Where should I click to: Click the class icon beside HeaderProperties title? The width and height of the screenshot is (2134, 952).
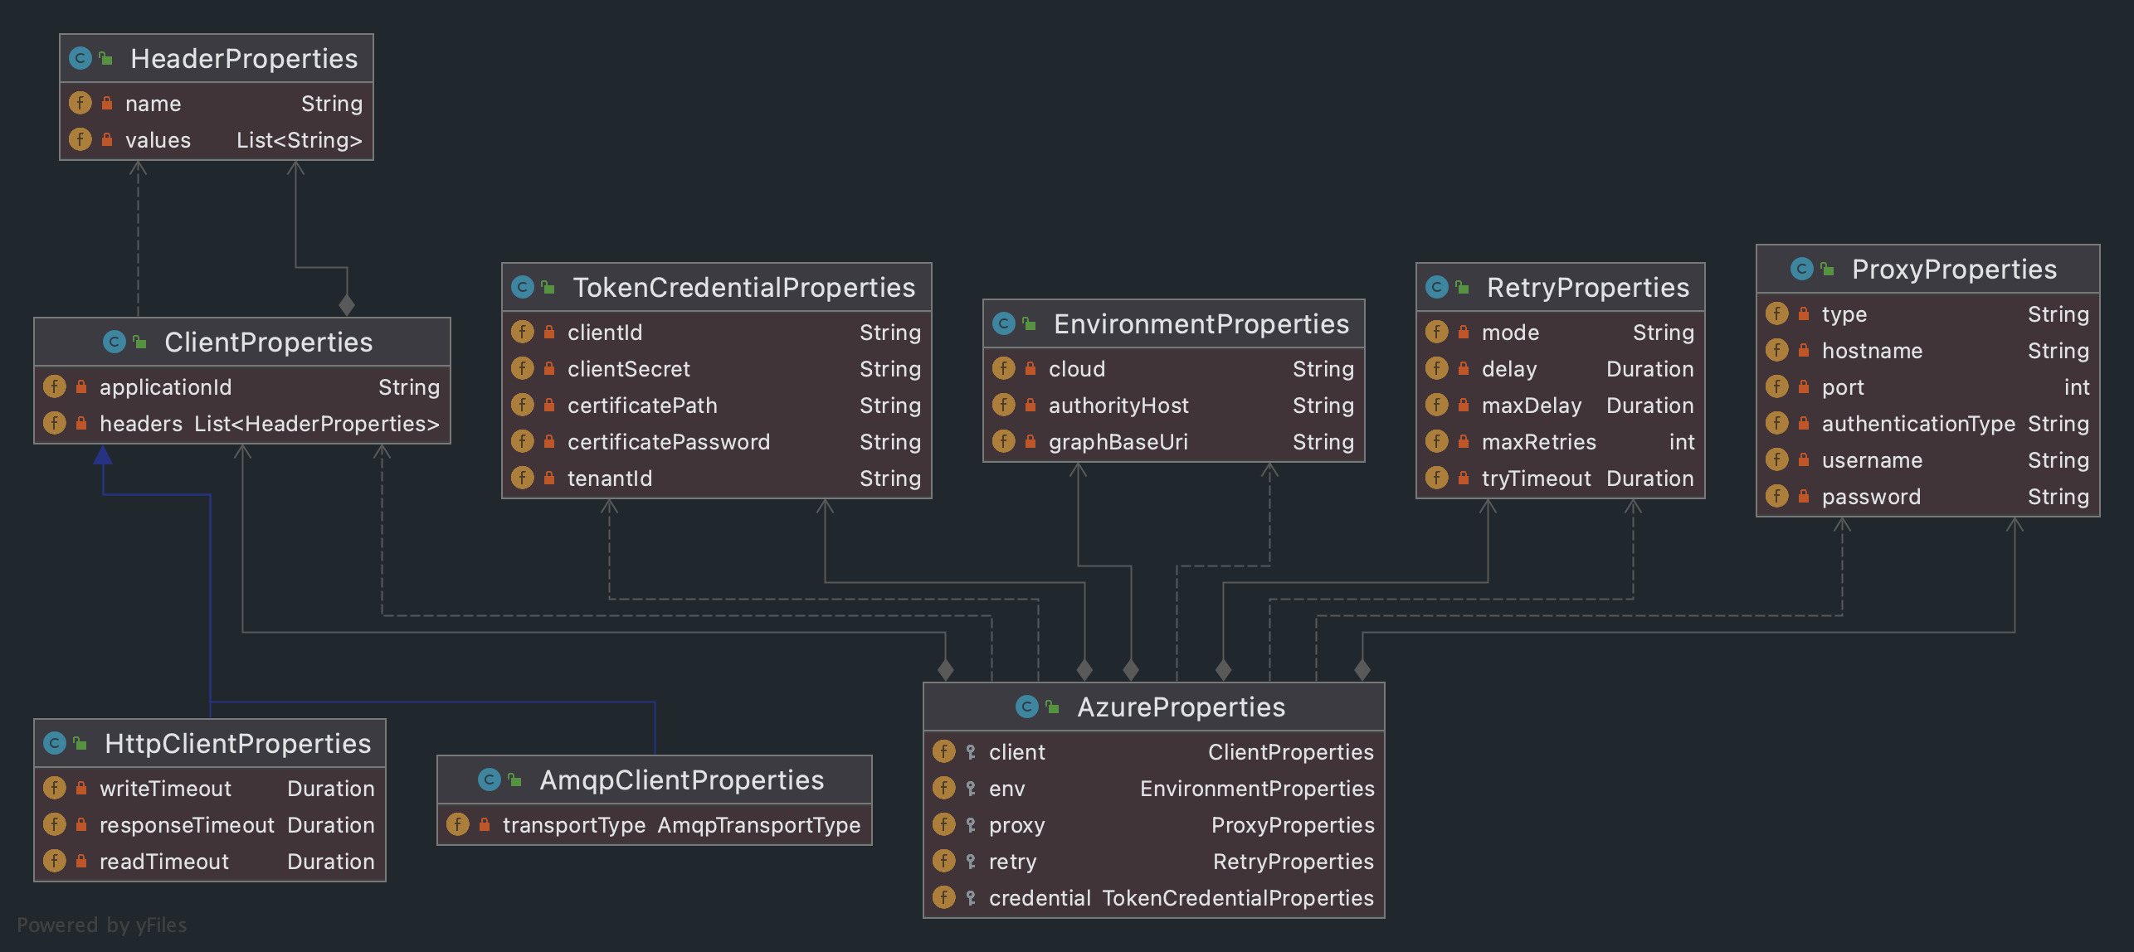coord(80,58)
